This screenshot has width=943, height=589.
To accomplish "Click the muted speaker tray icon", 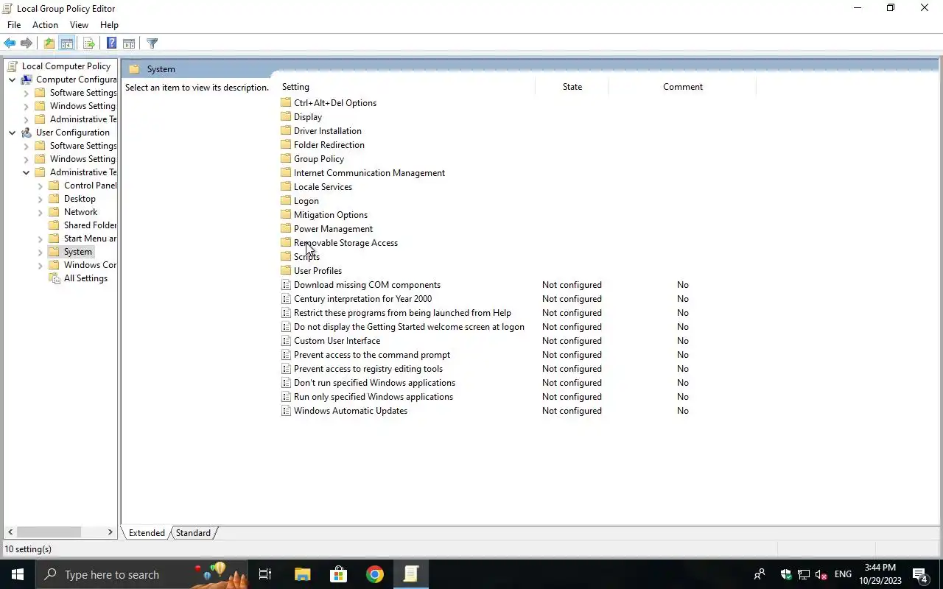I will pyautogui.click(x=821, y=574).
